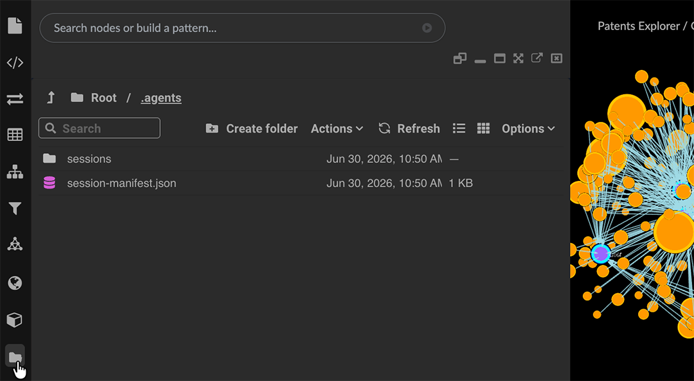Open the filter funnel sidebar icon

[x=15, y=208]
